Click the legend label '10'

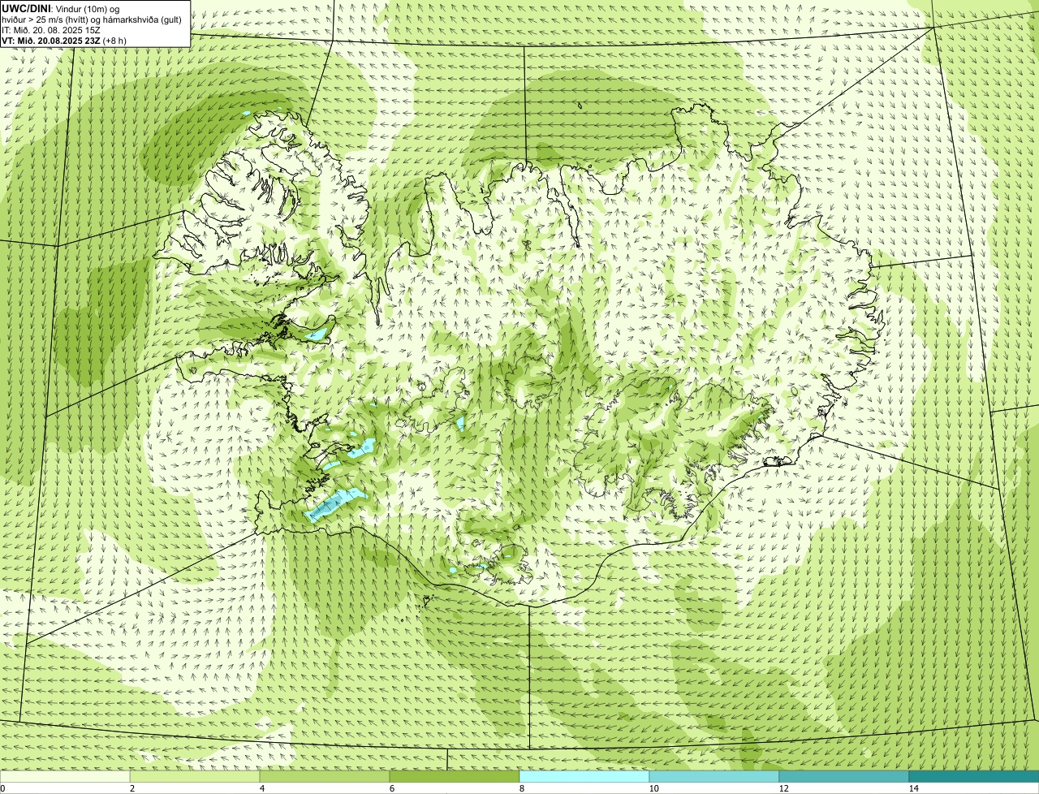(653, 788)
